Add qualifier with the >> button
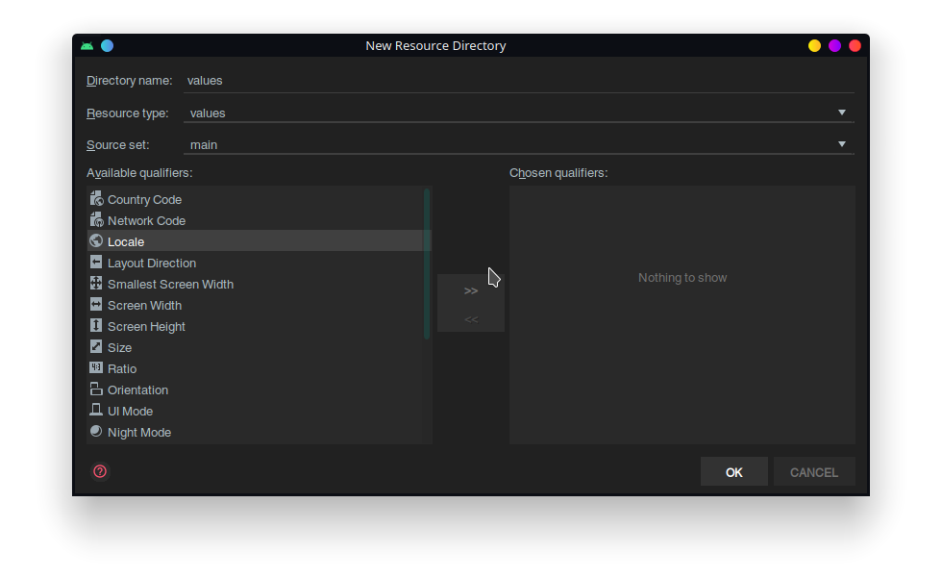This screenshot has width=942, height=578. tap(471, 290)
